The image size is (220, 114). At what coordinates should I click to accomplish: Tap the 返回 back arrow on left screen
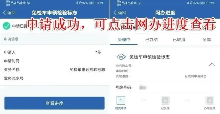(4, 13)
